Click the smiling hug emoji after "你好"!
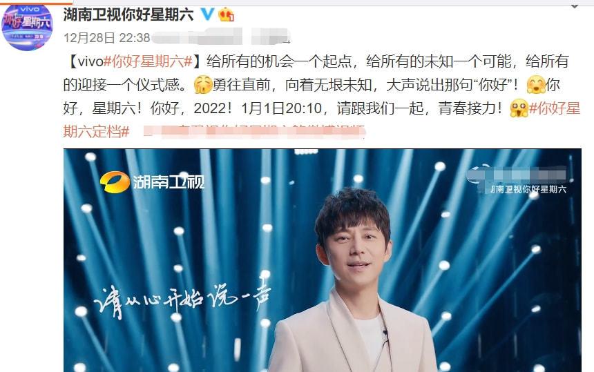This screenshot has width=594, height=372. pyautogui.click(x=537, y=85)
